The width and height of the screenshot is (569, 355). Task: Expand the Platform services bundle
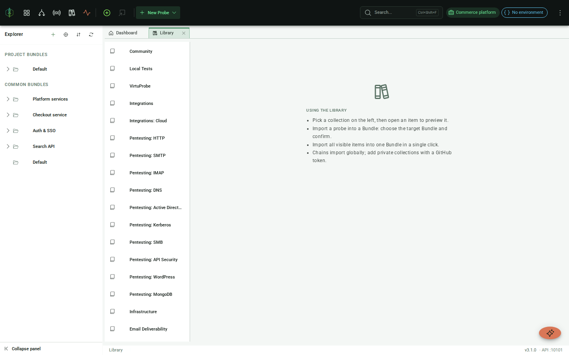tap(8, 99)
